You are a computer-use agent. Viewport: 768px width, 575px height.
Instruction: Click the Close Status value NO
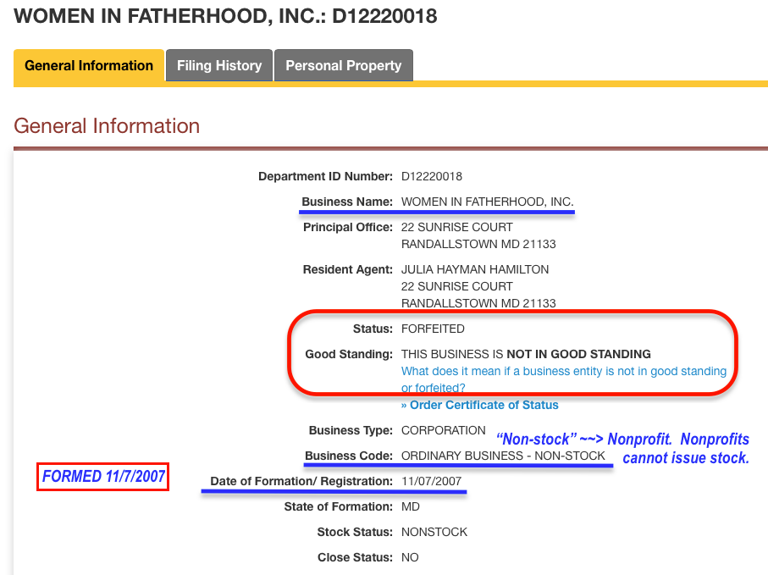(410, 557)
